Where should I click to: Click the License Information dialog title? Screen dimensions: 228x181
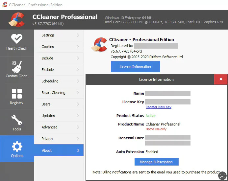point(156,79)
